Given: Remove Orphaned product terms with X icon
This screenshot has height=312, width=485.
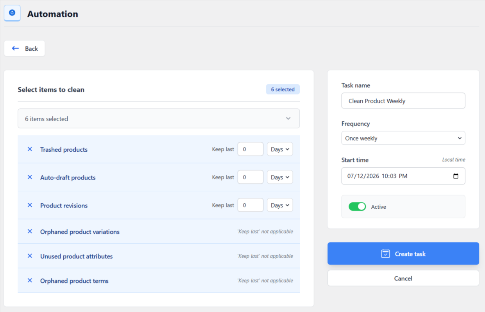Looking at the screenshot, I should tap(30, 280).
